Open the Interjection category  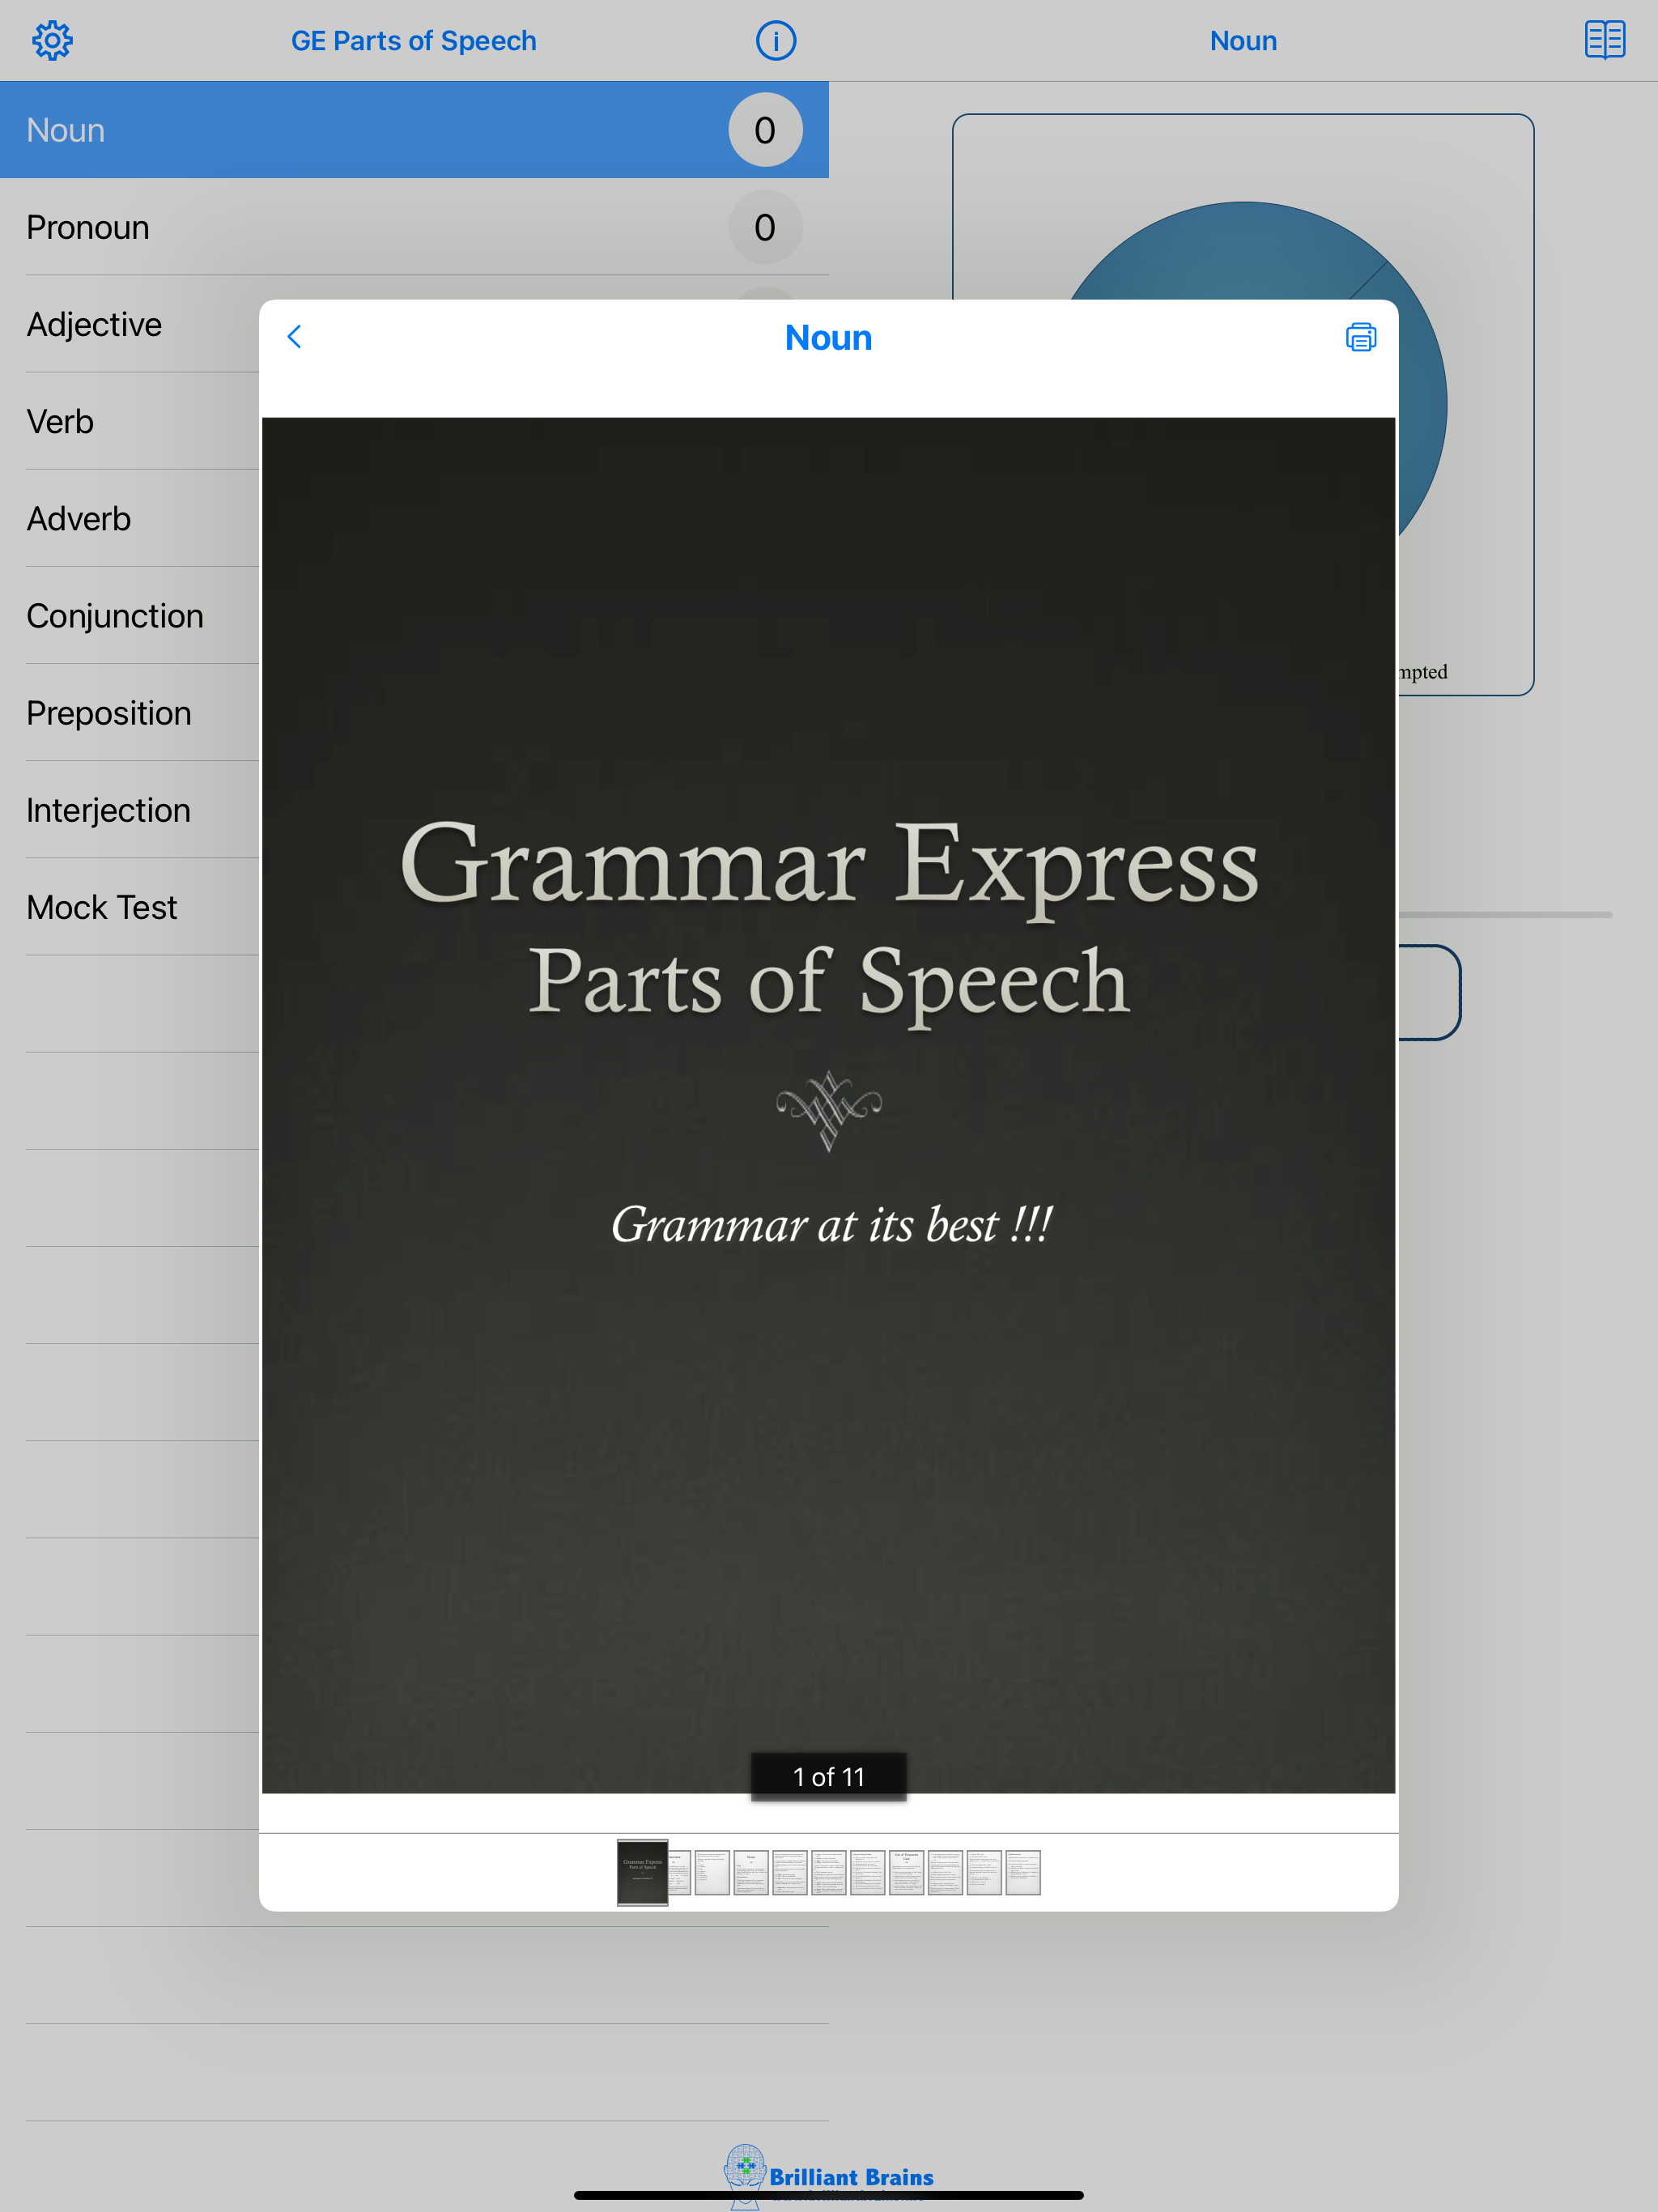108,810
